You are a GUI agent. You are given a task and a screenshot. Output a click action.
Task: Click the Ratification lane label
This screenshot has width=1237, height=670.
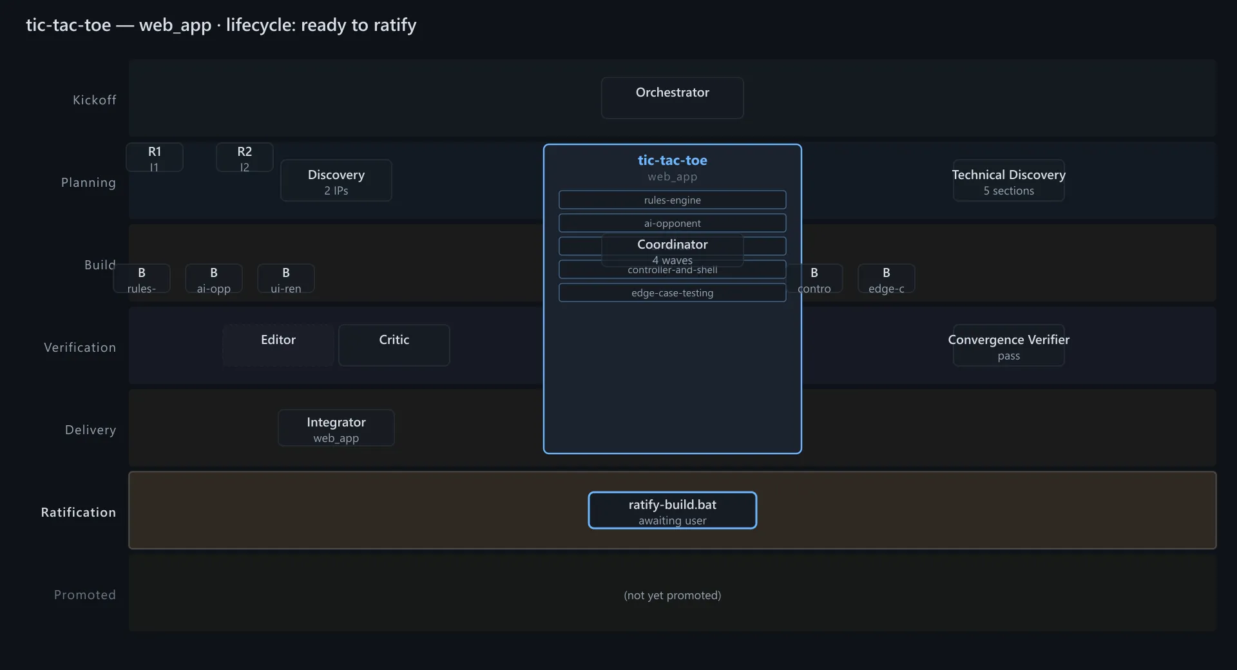tap(79, 512)
